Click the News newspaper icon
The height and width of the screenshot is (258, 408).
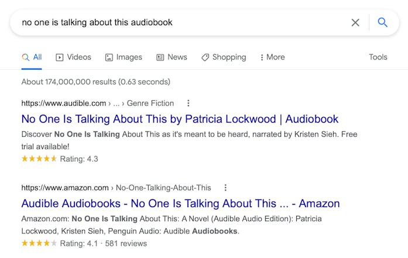(x=160, y=57)
